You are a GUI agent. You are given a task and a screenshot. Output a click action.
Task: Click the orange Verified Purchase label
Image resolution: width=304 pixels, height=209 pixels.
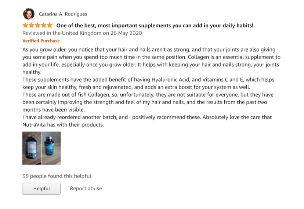click(x=41, y=41)
